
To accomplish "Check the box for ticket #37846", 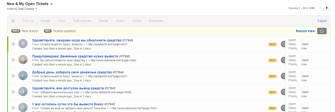I will pyautogui.click(x=13, y=44).
